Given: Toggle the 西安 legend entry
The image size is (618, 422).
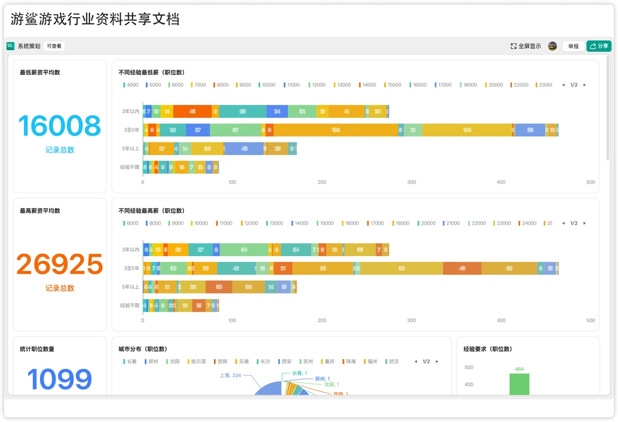Looking at the screenshot, I should (284, 361).
